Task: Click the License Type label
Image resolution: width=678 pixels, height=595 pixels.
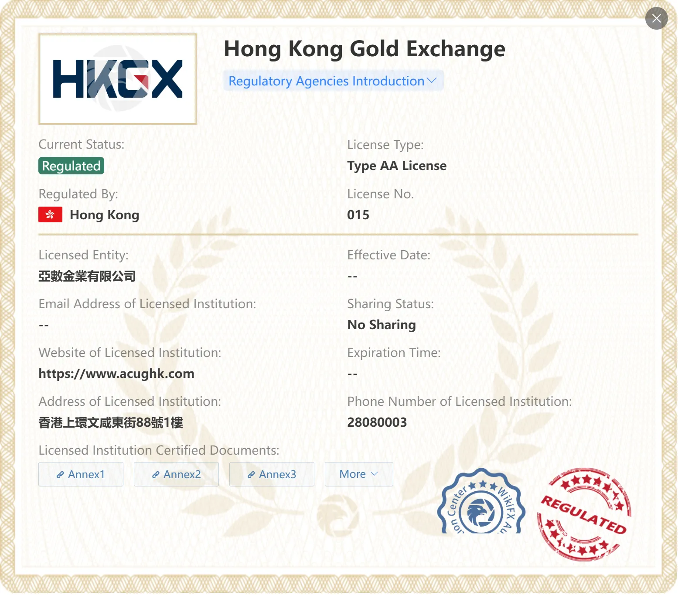Action: 385,145
